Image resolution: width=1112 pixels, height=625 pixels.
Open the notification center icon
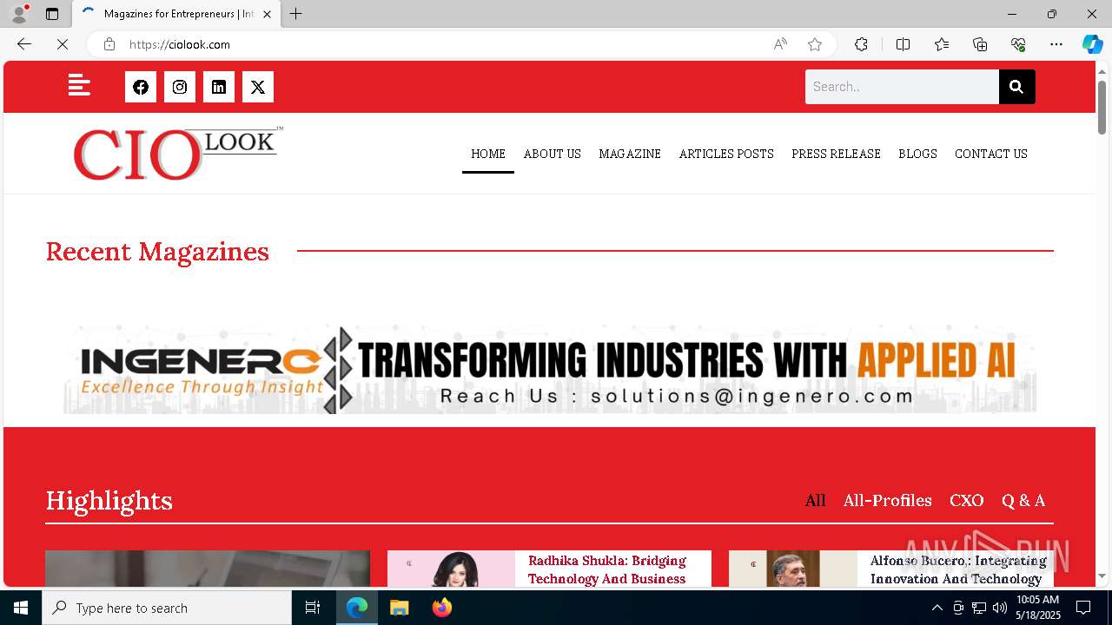coord(1083,608)
